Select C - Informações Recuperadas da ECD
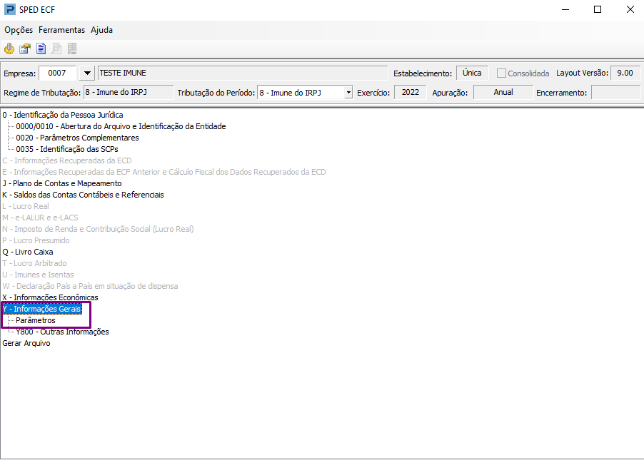The width and height of the screenshot is (644, 460). [67, 161]
